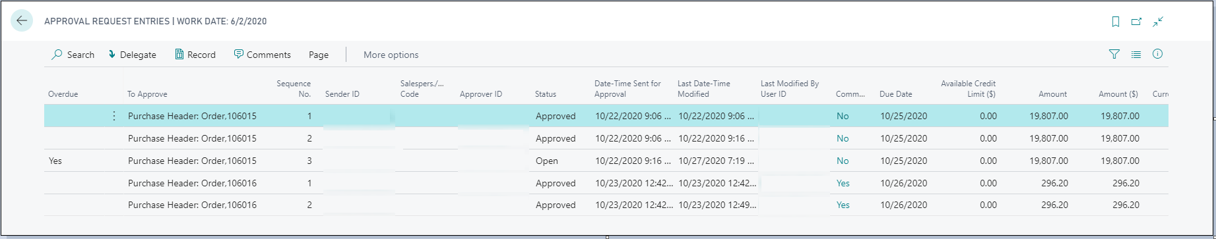Show the FactBox information icon
The height and width of the screenshot is (239, 1216).
[1157, 55]
